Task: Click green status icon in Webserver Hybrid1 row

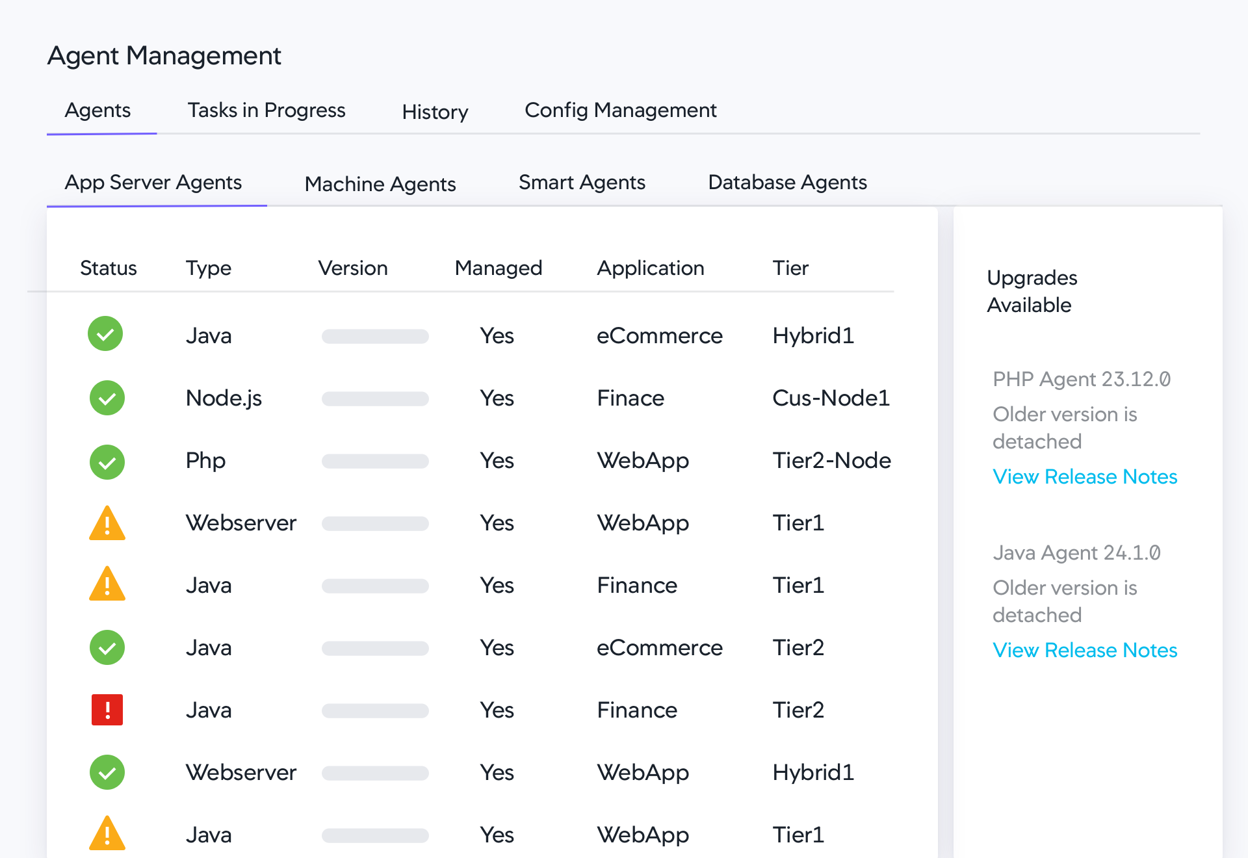Action: (107, 772)
